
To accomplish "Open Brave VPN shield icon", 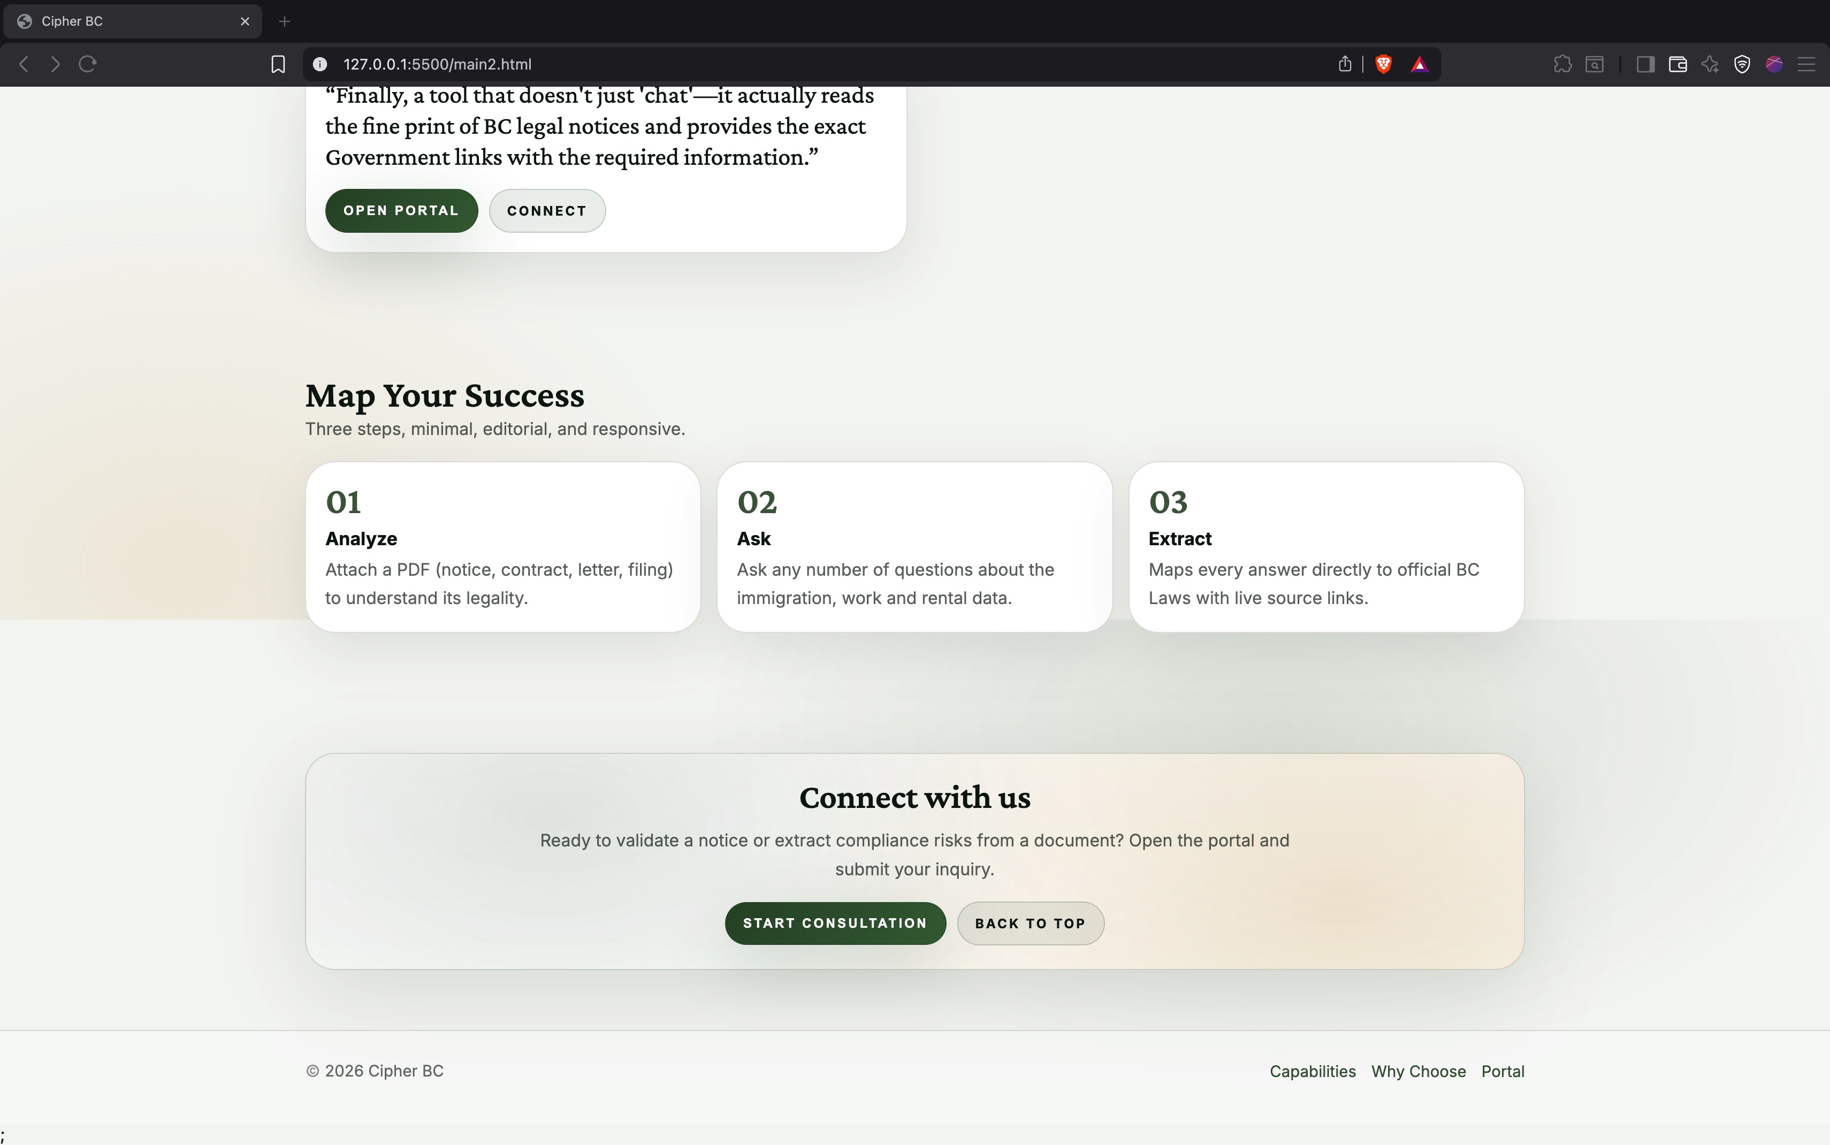I will [1741, 64].
